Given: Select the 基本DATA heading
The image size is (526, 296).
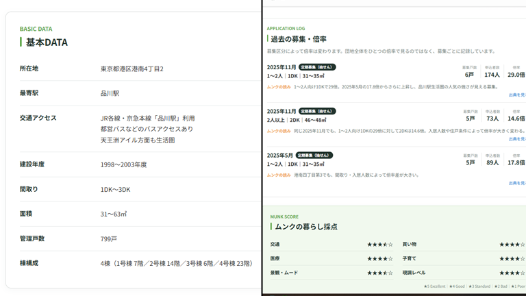Looking at the screenshot, I should (47, 42).
